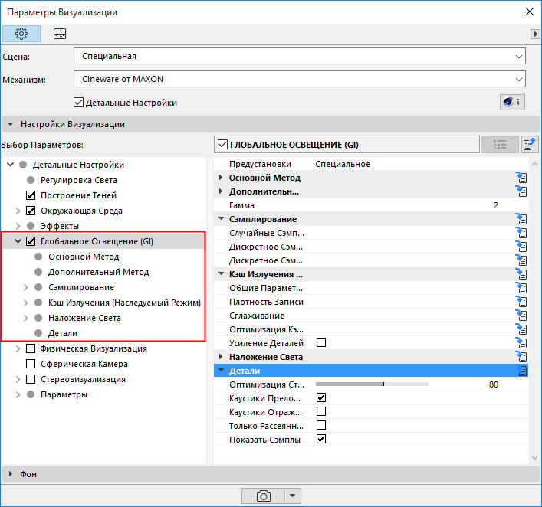Viewport: 542px width, 507px height.
Task: Check Только Рассеянн... checkbox
Action: pos(321,425)
